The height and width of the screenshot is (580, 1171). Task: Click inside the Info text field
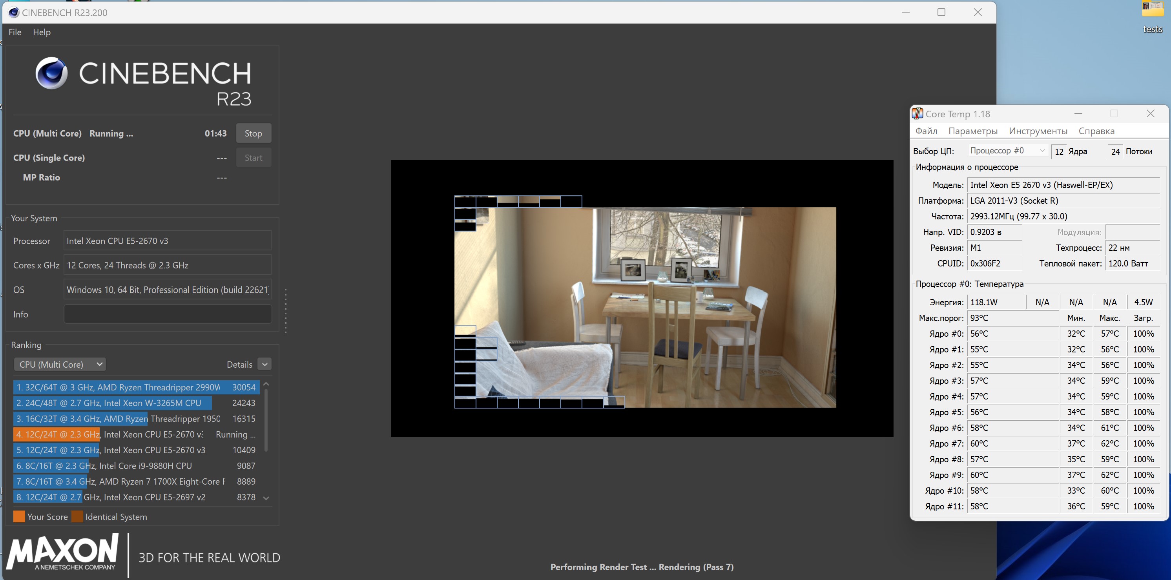point(167,314)
